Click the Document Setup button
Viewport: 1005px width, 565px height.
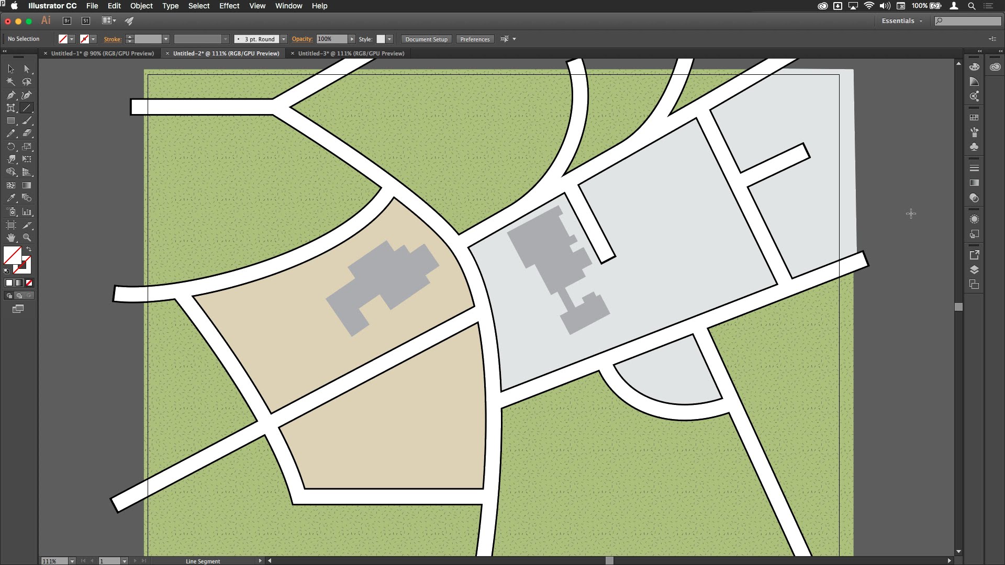click(x=426, y=39)
